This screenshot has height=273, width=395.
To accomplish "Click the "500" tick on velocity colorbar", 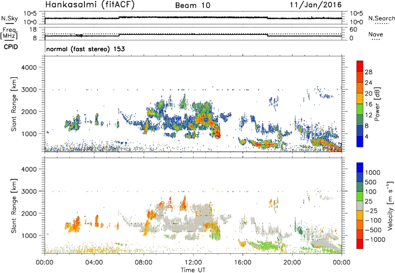I will (x=371, y=182).
